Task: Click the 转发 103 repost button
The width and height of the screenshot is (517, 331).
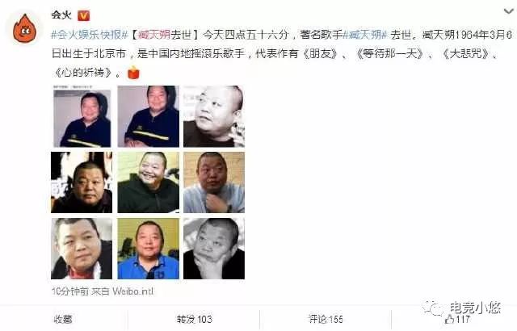Action: [194, 319]
